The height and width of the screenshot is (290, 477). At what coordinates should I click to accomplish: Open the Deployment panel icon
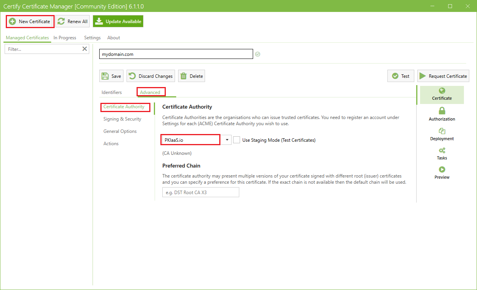(x=442, y=132)
